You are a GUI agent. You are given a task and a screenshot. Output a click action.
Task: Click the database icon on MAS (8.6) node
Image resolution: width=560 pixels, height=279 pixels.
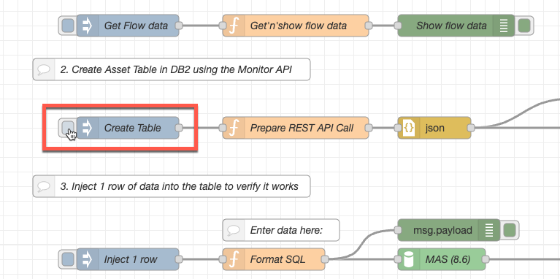pos(409,259)
